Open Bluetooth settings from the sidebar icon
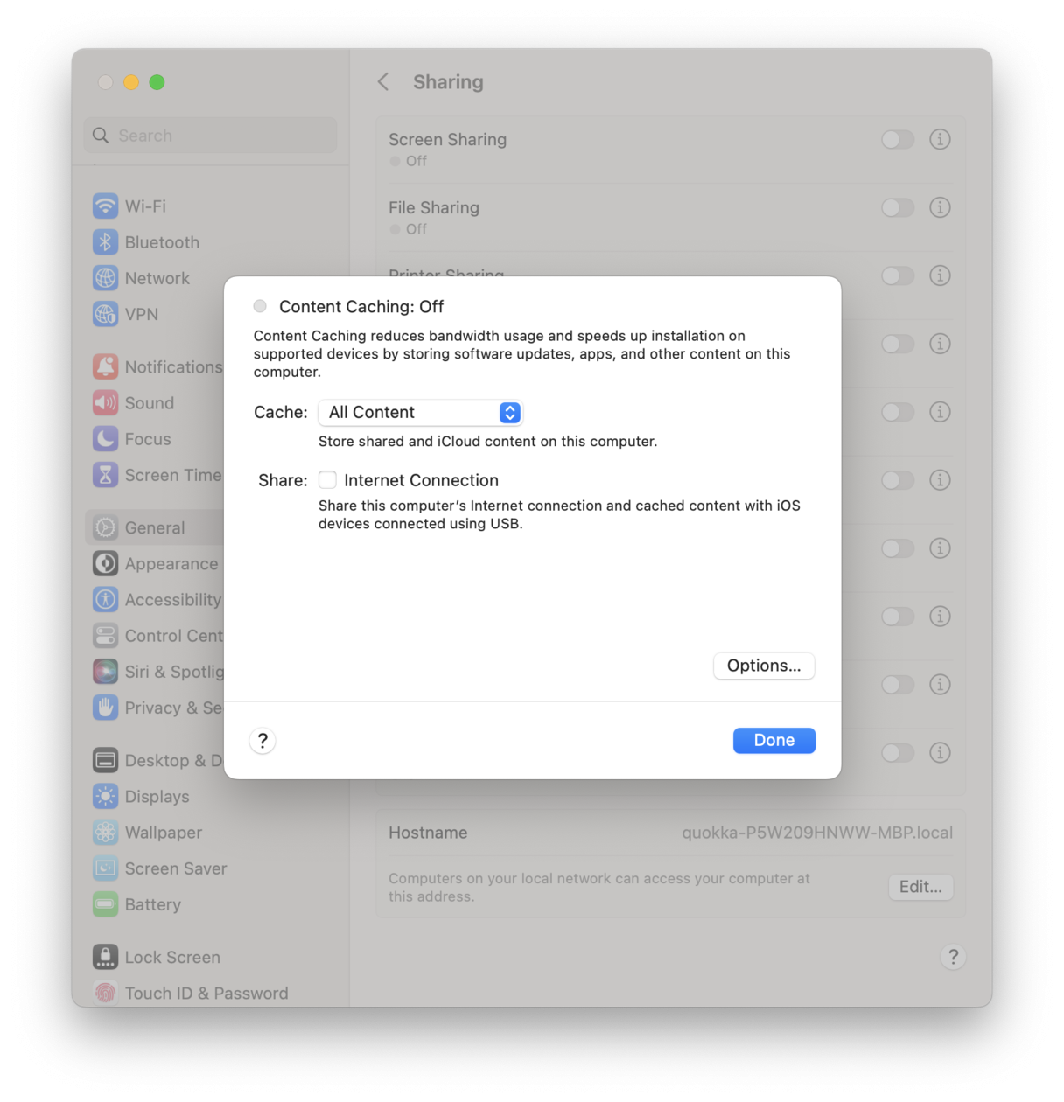 pos(105,242)
